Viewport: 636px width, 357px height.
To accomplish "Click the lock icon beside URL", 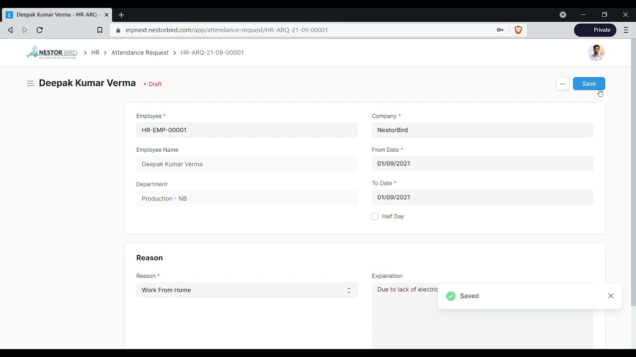I will [118, 30].
